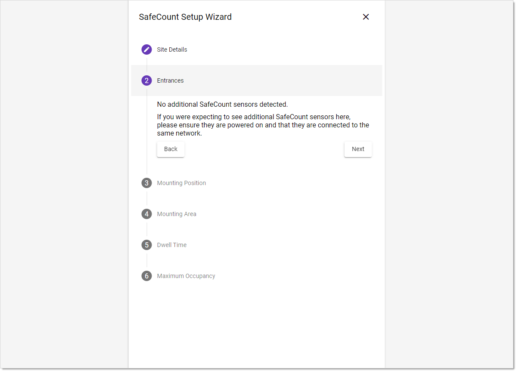
Task: Click the Entrances step label
Action: tap(170, 80)
